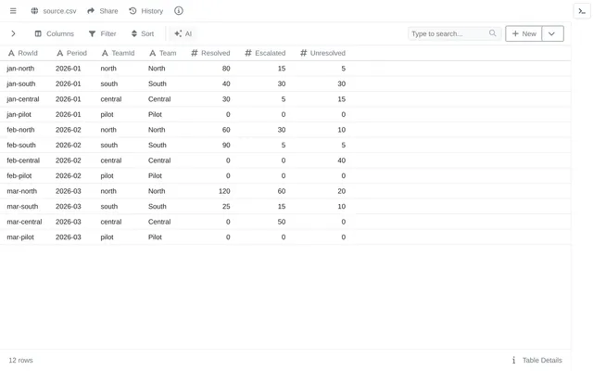Click the Filter funnel icon
The width and height of the screenshot is (593, 371).
pyautogui.click(x=92, y=33)
